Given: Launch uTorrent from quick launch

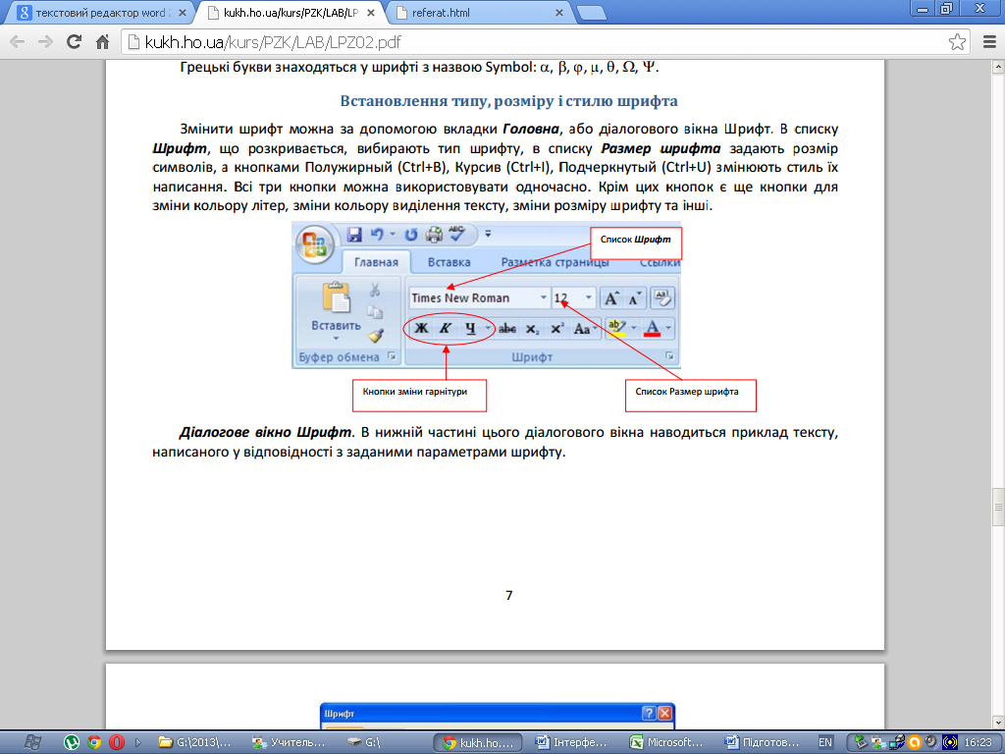Looking at the screenshot, I should tap(71, 742).
